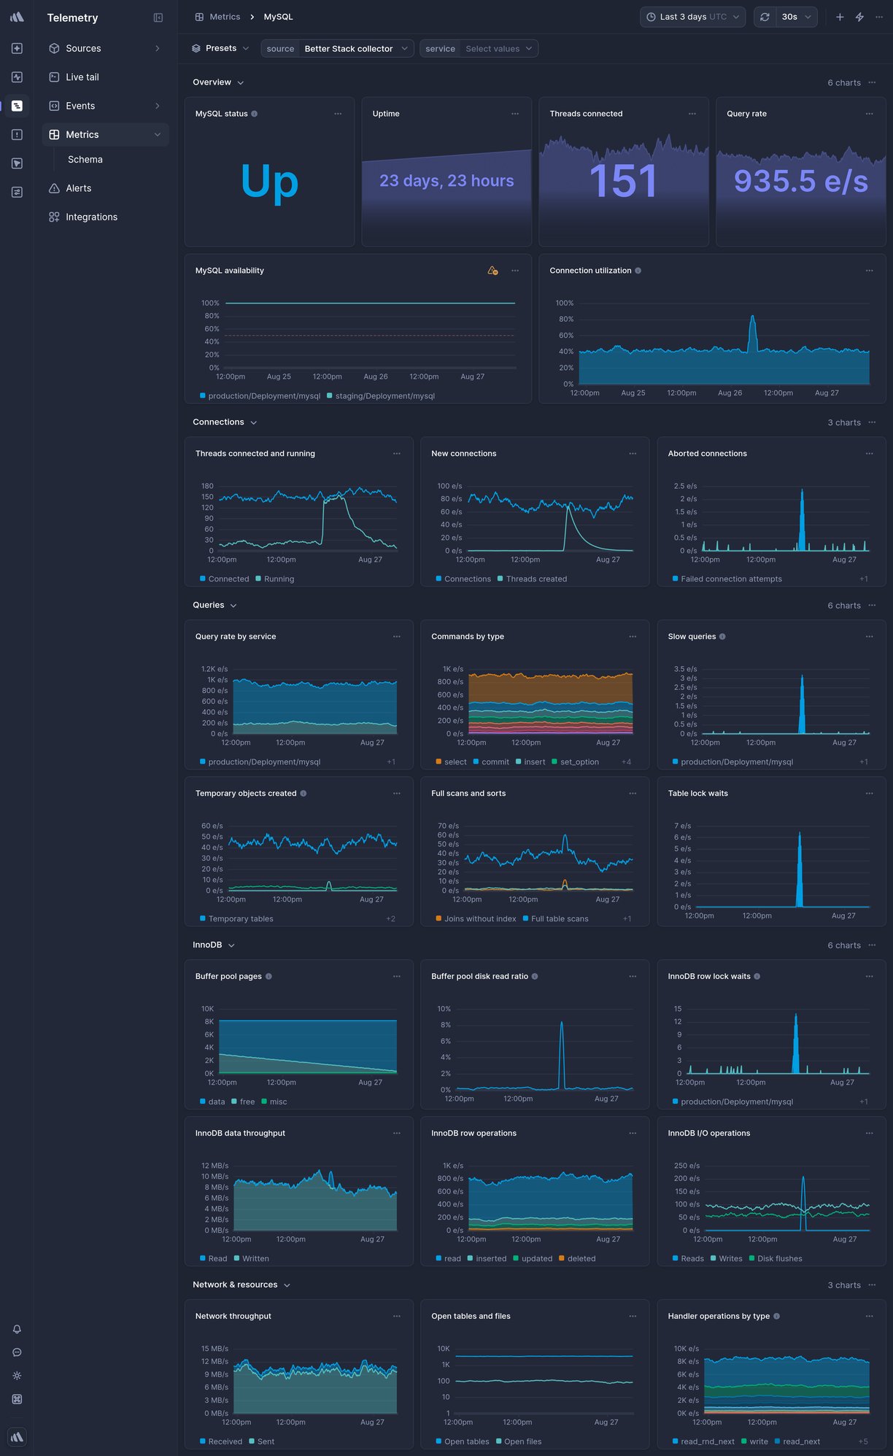Open Slow queries chart options menu
The height and width of the screenshot is (1456, 893).
[870, 637]
